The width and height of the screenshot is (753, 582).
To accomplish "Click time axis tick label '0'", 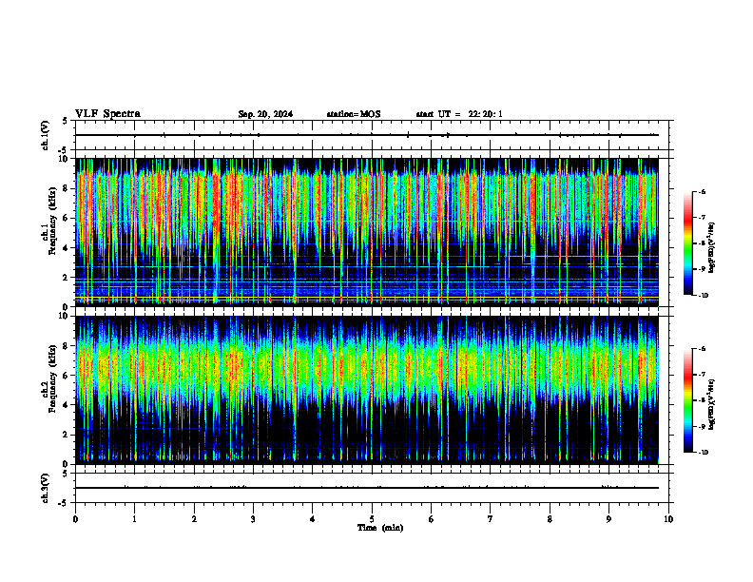I will [75, 519].
